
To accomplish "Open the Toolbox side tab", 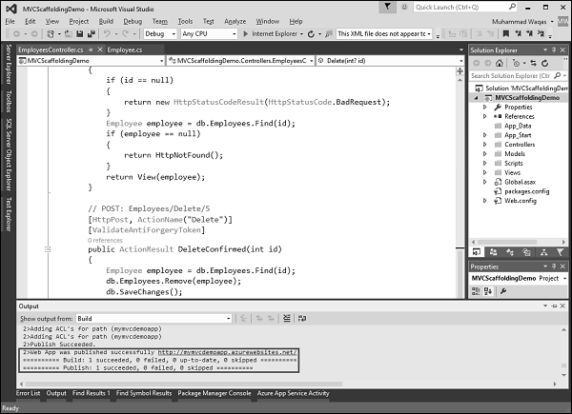I will click(9, 102).
